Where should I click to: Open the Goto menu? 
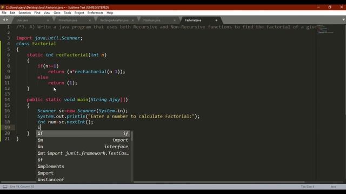click(57, 13)
